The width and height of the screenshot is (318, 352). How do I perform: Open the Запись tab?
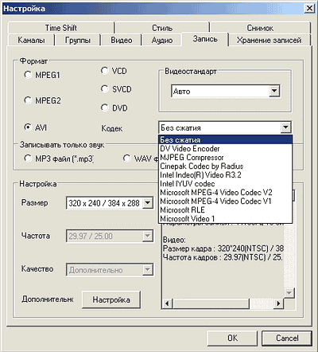pos(205,39)
